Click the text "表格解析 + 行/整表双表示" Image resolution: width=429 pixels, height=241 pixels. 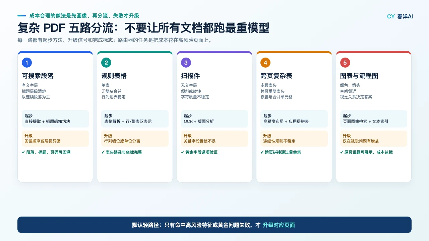(x=128, y=122)
